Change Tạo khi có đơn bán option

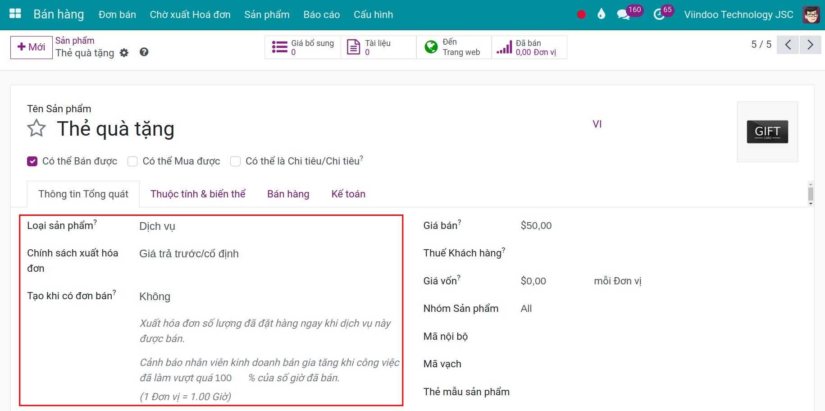coord(155,296)
